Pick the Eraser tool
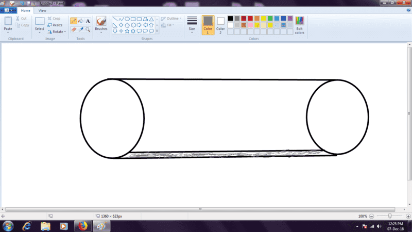 [x=74, y=29]
